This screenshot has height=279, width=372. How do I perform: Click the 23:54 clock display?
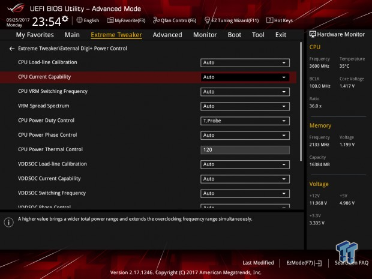point(47,22)
